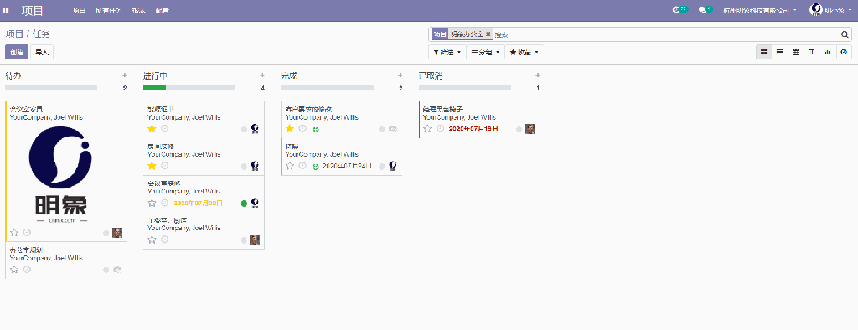This screenshot has height=330, width=858.
Task: Switch to activity clock view icon
Action: pos(844,52)
